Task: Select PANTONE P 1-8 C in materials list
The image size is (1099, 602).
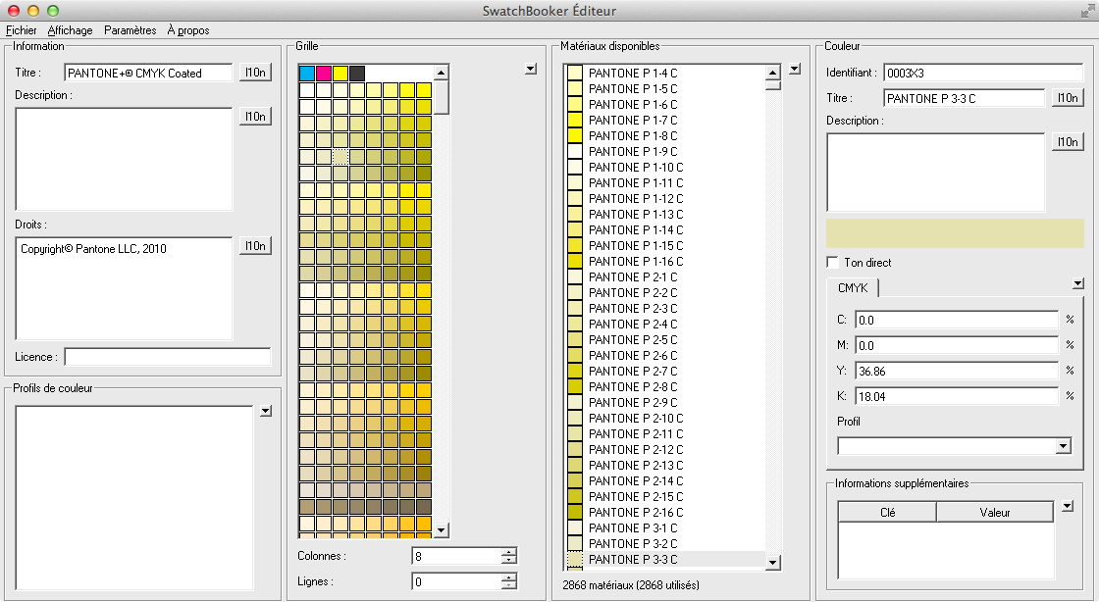Action: (664, 136)
